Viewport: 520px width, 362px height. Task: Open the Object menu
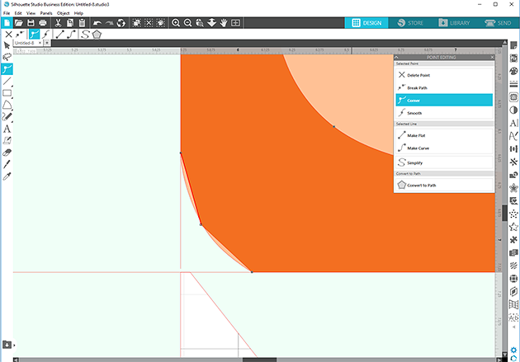63,13
